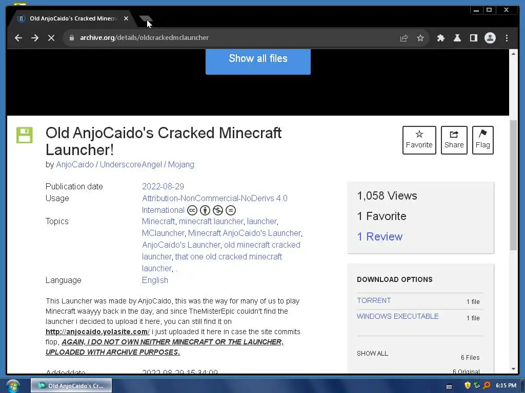Open a new browser tab
Screen dimensions: 525x393
146,19
